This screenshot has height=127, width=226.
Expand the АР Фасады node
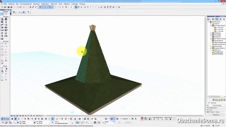(x=211, y=33)
